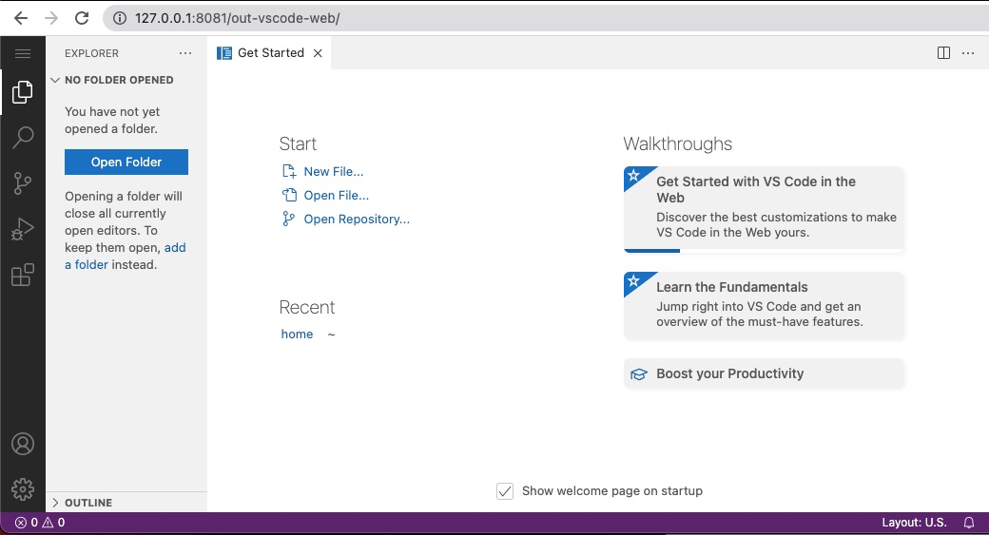Open the Learn the Fundamentals walkthrough
The image size is (989, 535).
[764, 305]
